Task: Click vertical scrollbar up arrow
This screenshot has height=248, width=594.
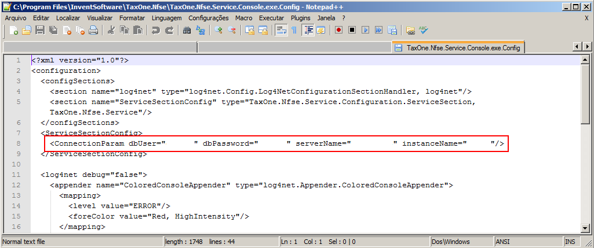Action: (586, 60)
